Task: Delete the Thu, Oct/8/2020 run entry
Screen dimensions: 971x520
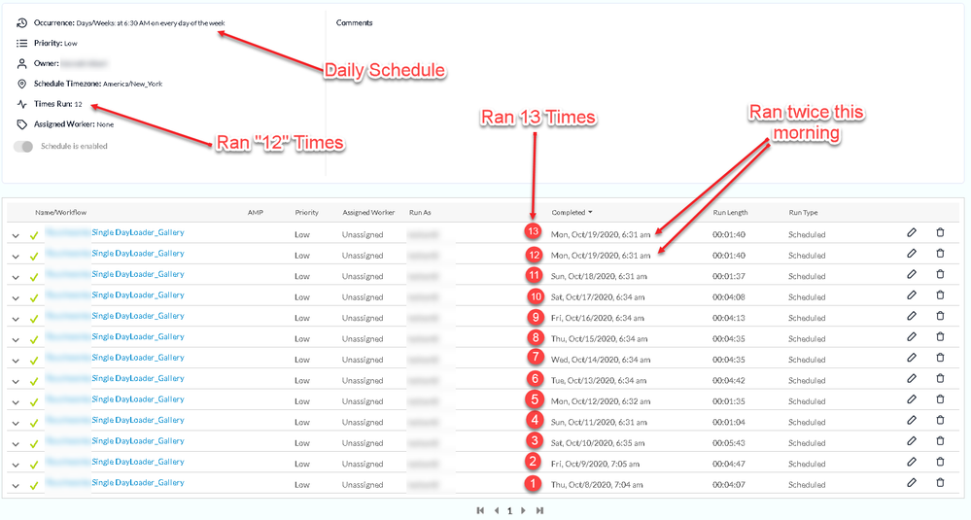Action: [940, 483]
